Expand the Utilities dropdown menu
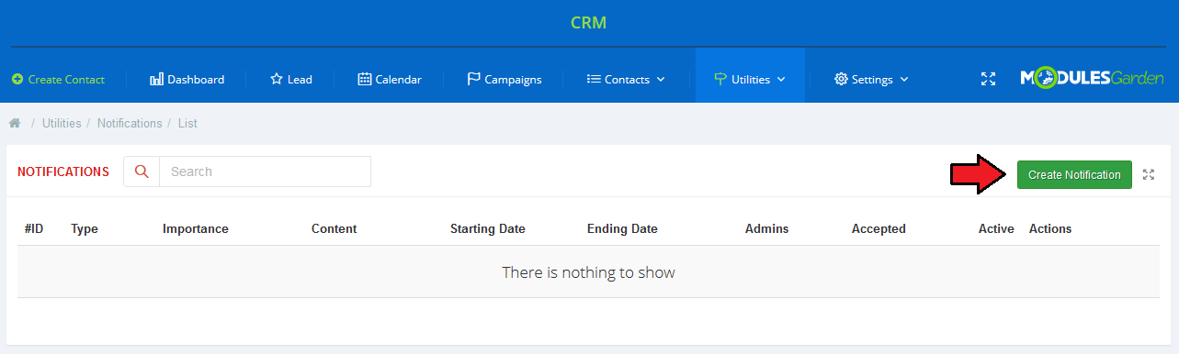 [750, 80]
